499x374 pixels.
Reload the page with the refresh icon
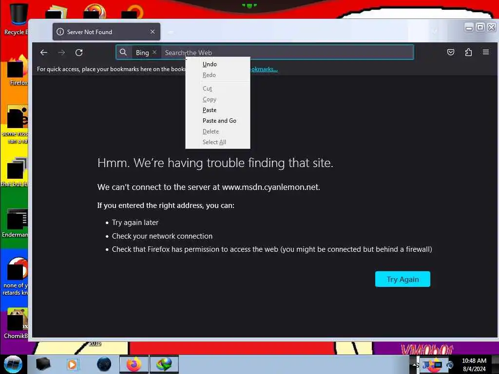click(x=79, y=53)
